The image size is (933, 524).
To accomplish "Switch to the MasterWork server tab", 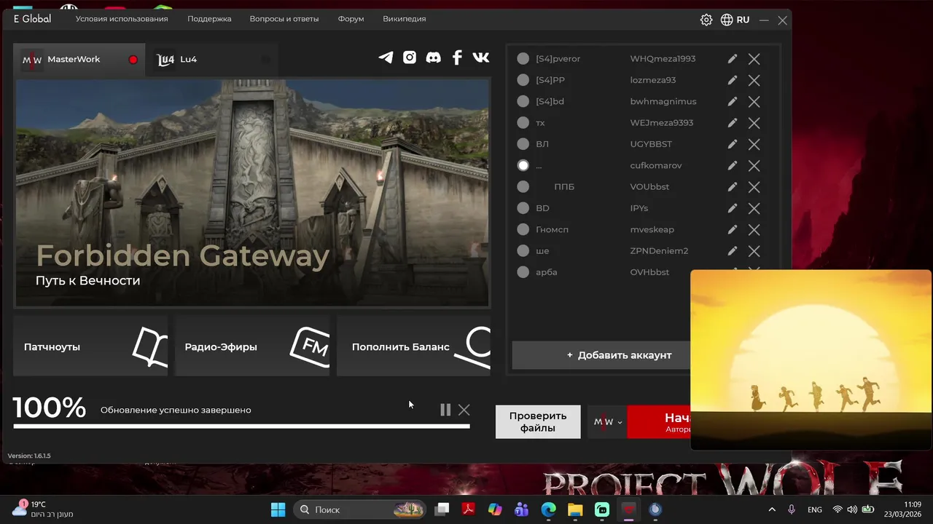I will pos(79,60).
